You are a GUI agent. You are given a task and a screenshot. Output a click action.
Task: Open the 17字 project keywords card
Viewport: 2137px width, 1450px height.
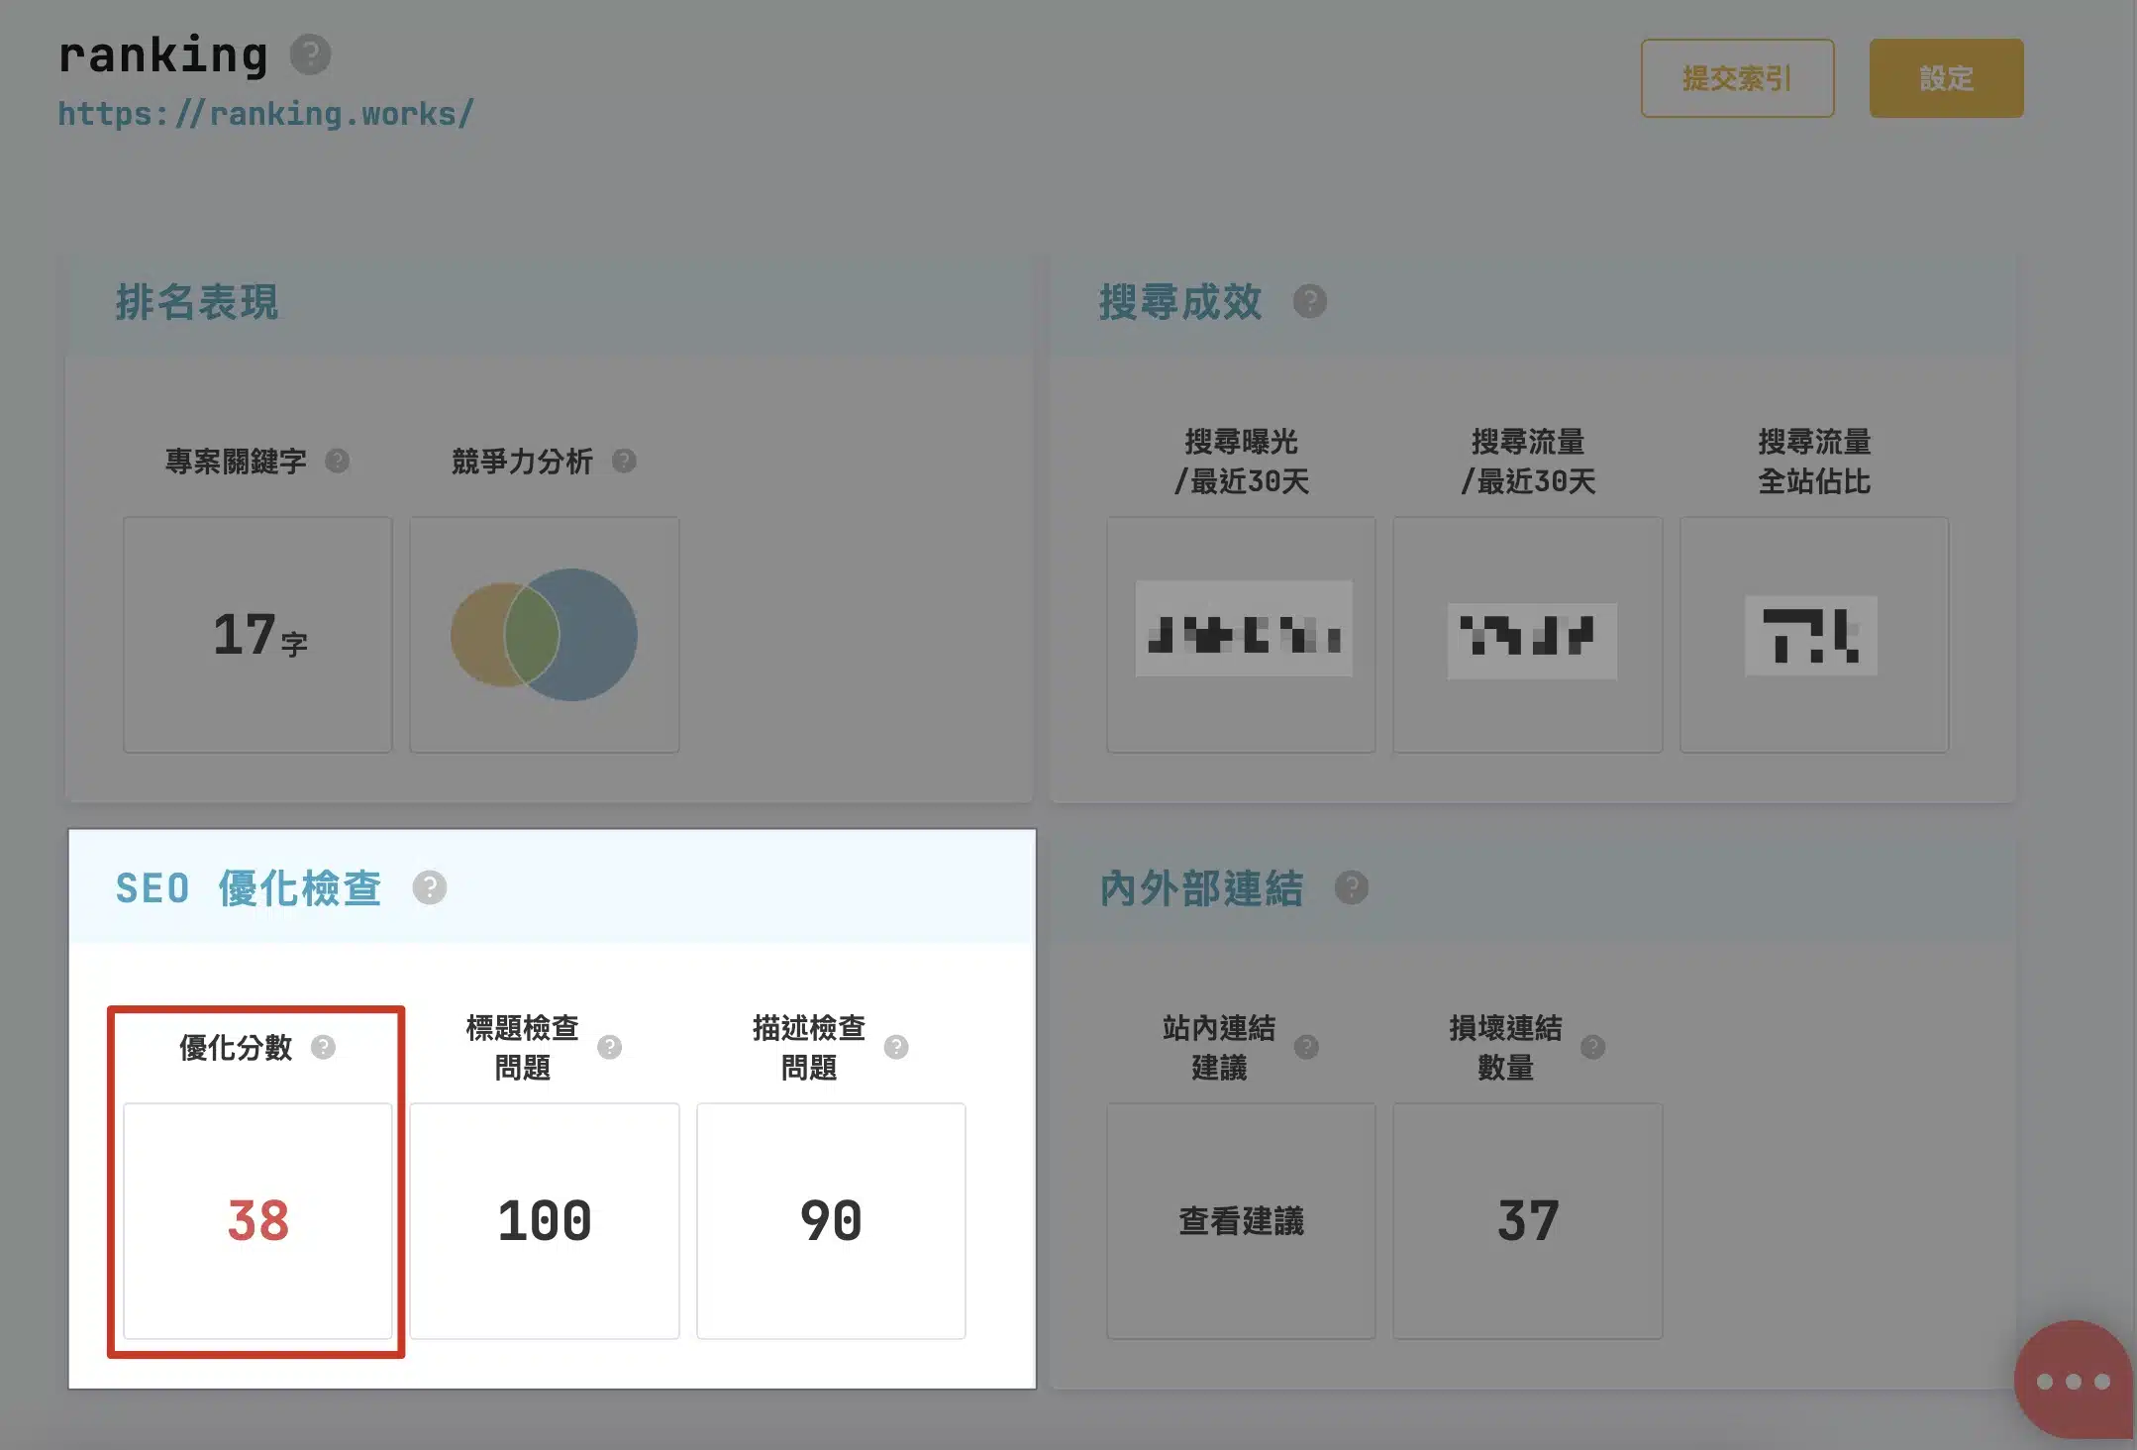257,634
